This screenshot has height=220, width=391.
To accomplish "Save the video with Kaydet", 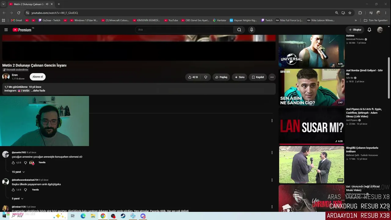I will [258, 77].
